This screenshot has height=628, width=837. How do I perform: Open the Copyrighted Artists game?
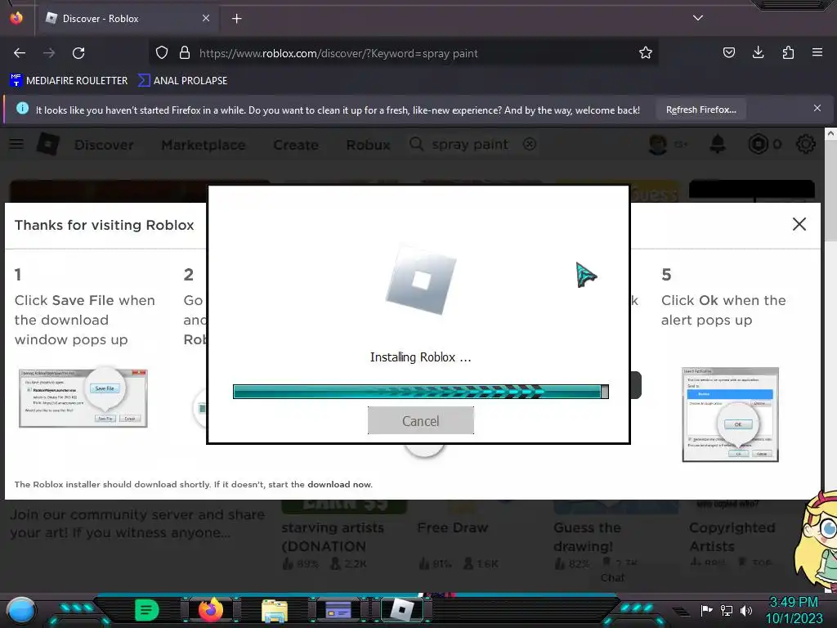(732, 536)
